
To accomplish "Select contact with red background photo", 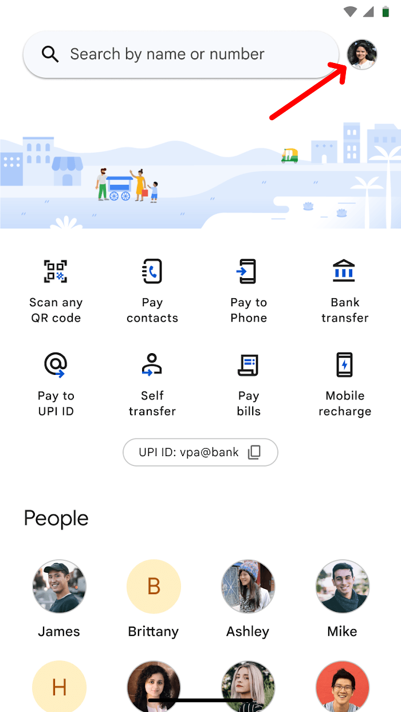I will (343, 686).
